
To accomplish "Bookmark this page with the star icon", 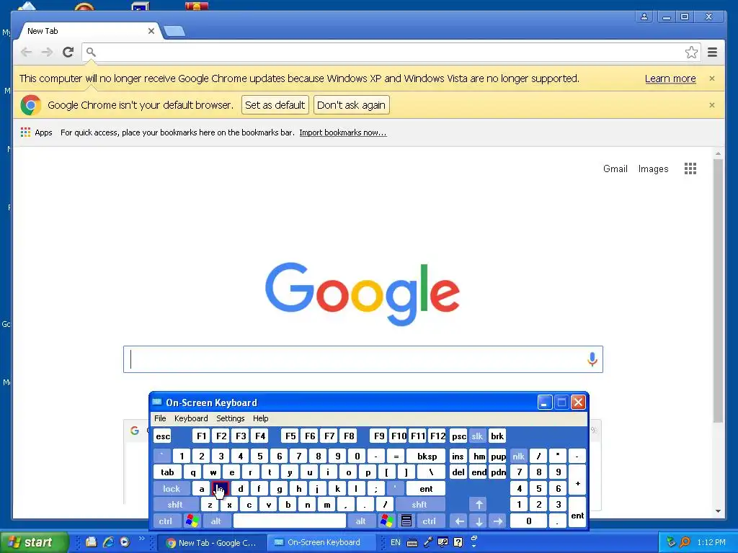I will pos(691,52).
